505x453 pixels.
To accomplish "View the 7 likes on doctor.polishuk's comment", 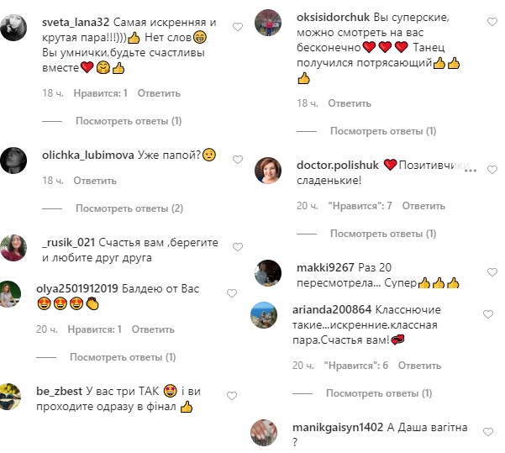I will tap(360, 206).
